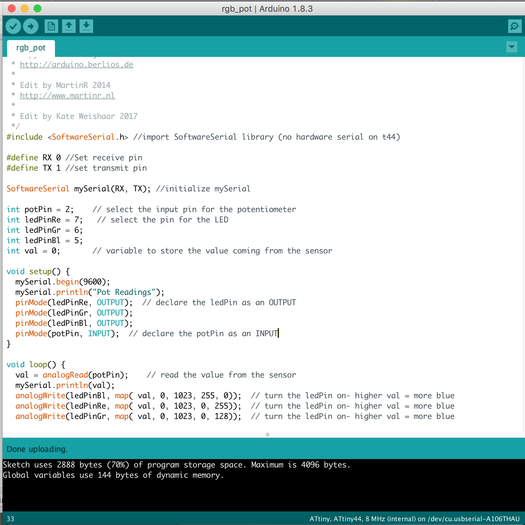Screen dimensions: 525x525
Task: Open the www.martinr.nl link
Action: pos(68,95)
